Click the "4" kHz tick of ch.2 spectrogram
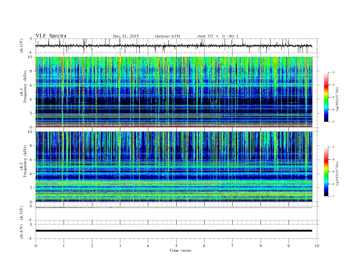The image size is (357, 276). tap(31, 174)
